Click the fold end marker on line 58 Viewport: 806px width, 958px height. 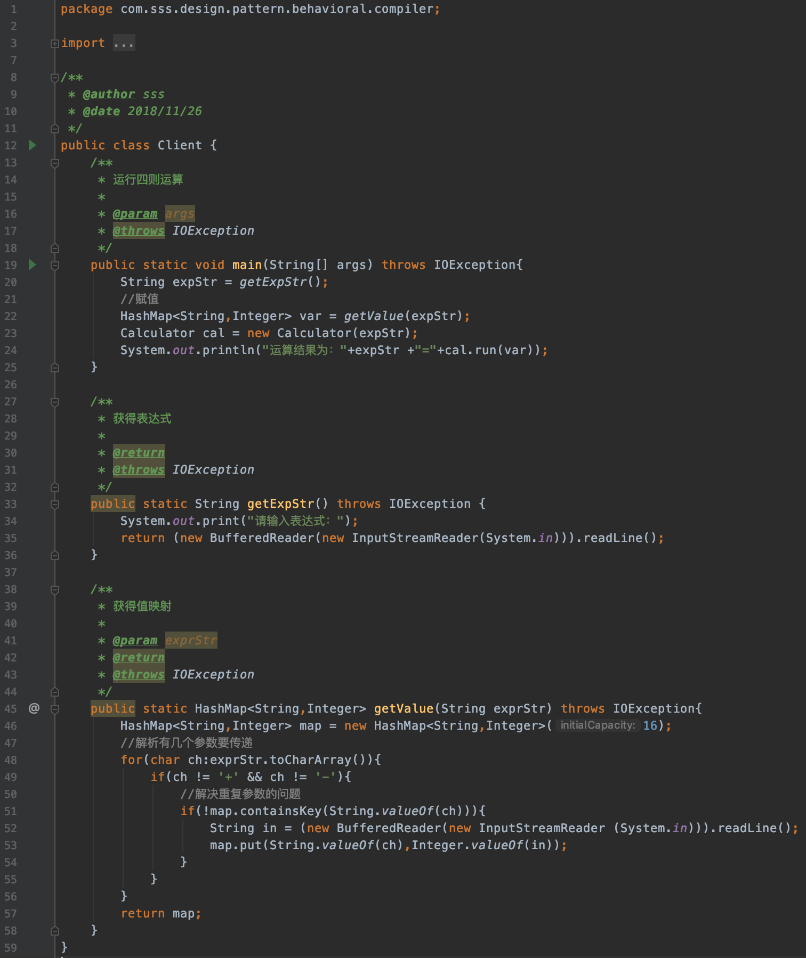pos(54,931)
